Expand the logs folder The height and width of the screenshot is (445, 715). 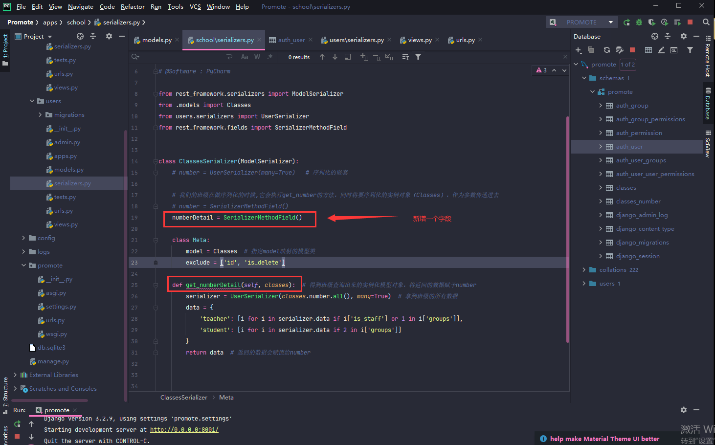click(23, 252)
